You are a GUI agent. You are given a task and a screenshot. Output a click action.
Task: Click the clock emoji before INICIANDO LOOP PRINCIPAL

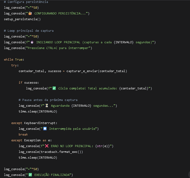[x=32, y=42]
